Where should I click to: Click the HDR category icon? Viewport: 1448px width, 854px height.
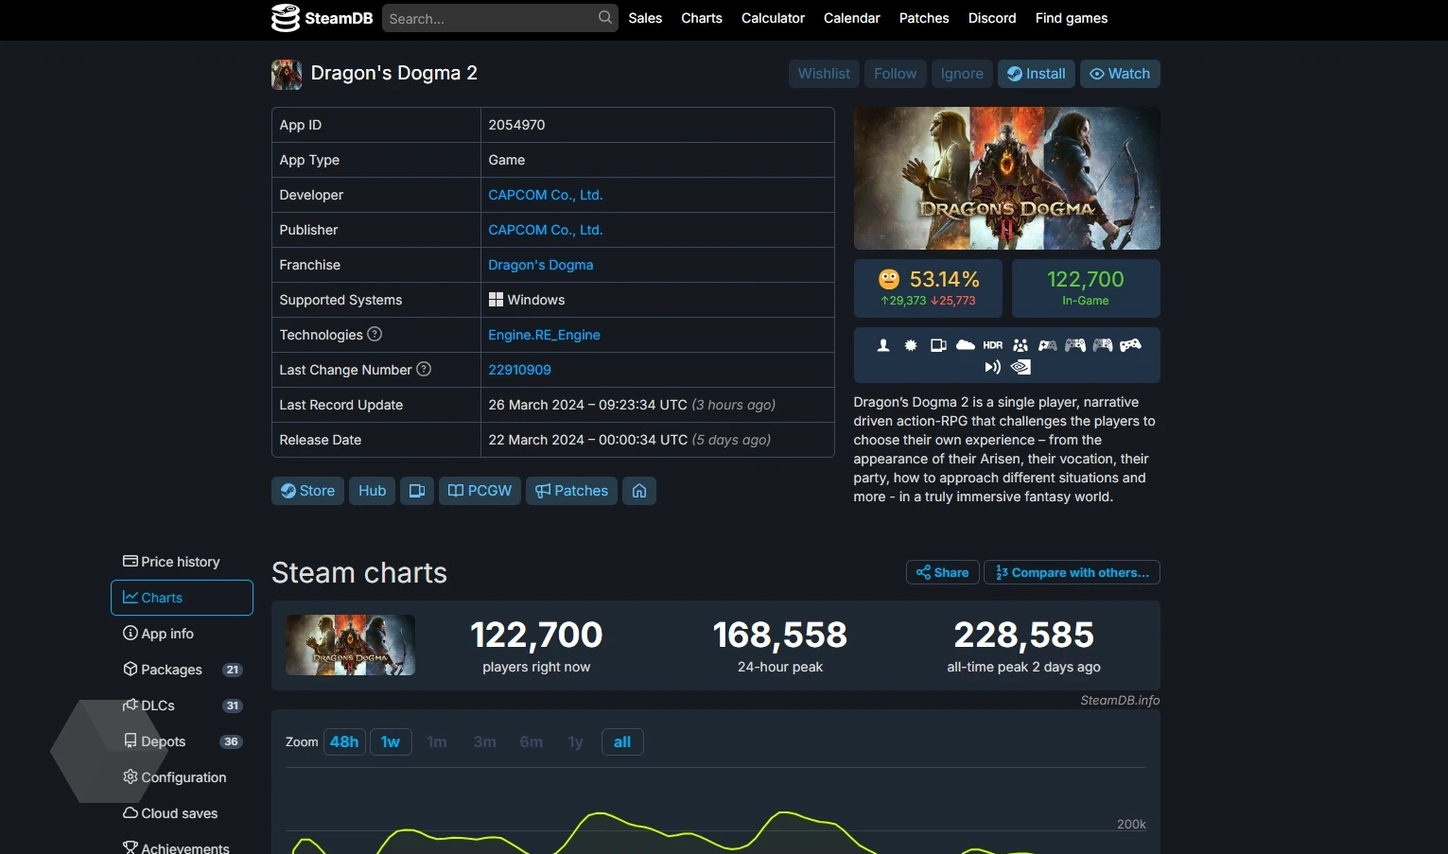(x=993, y=345)
